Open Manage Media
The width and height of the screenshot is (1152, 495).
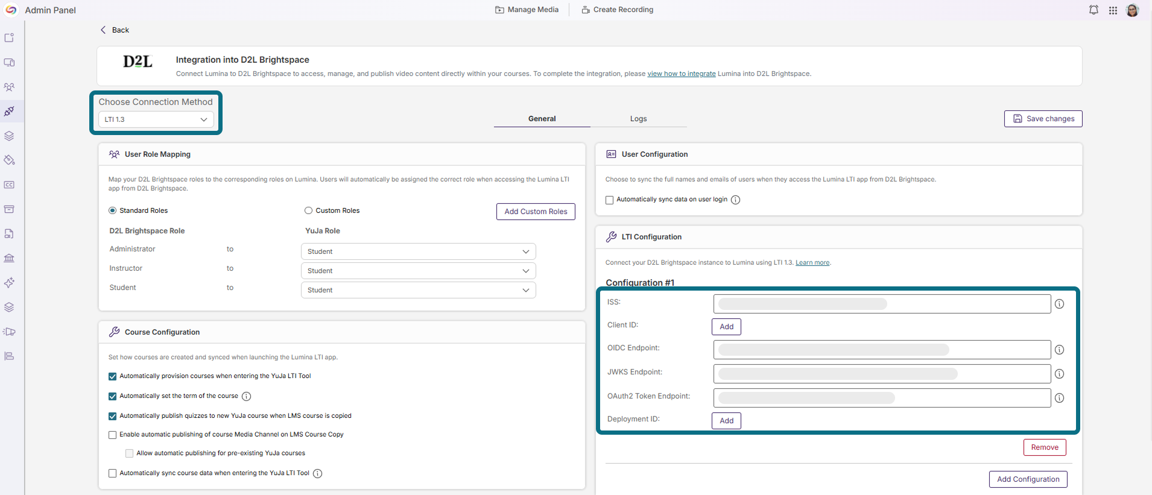[527, 10]
